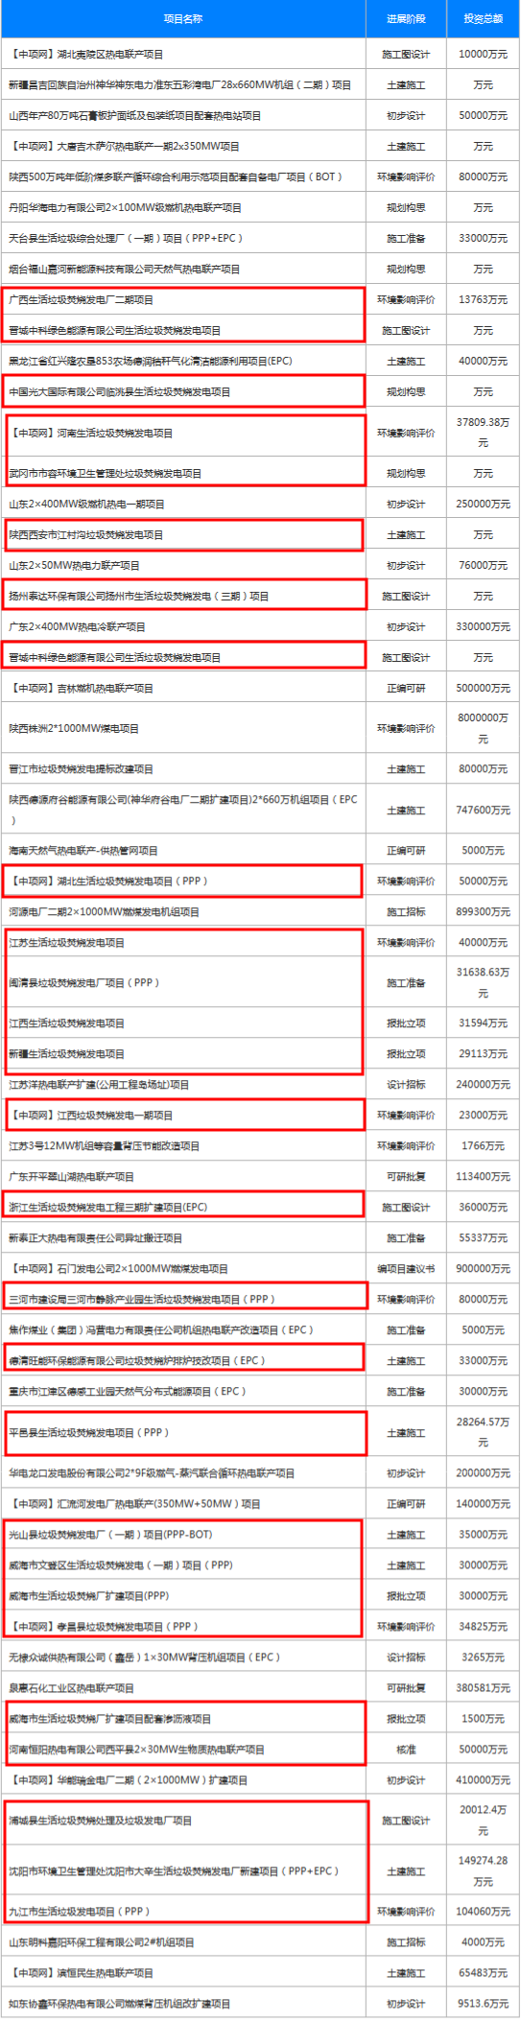Select 大唐吉木萨尔热电联产一期2x350MW项目 row name
Viewport: 521px width, 2022px height.
coord(125,147)
